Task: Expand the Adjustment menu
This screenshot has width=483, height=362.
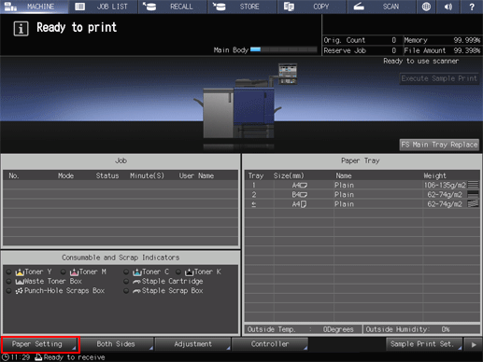Action: [192, 344]
